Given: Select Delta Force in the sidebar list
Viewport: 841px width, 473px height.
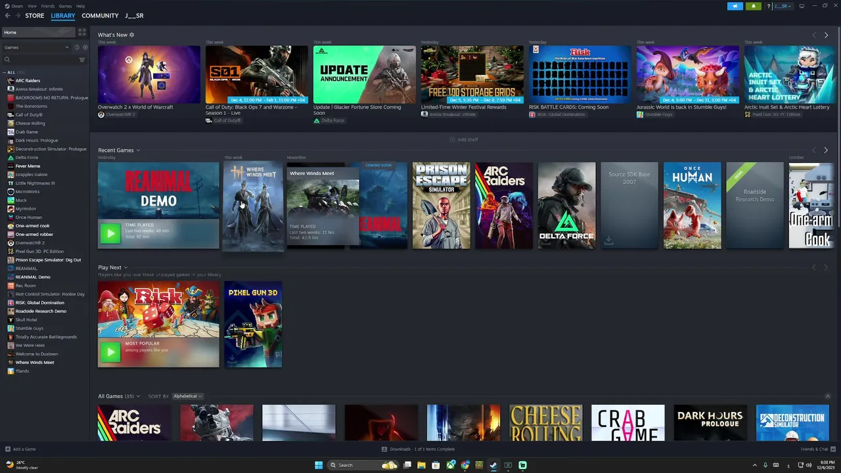Looking at the screenshot, I should click(x=27, y=158).
